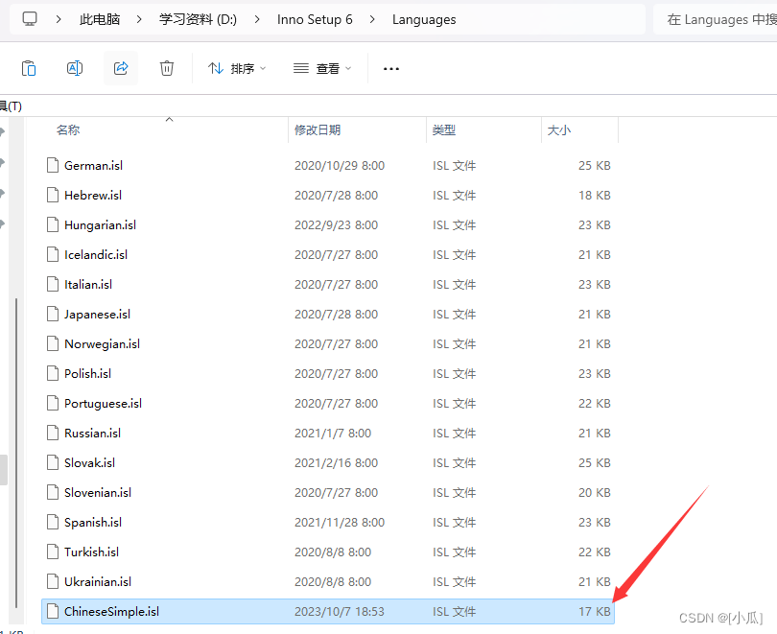Expand chevron after Inno Setup 6 breadcrumb
This screenshot has width=777, height=634.
click(372, 19)
